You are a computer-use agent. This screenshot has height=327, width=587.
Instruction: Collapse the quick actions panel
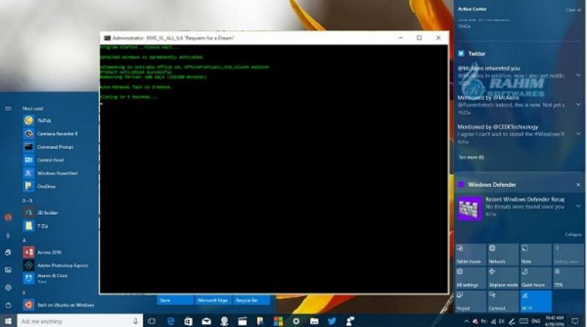click(573, 234)
